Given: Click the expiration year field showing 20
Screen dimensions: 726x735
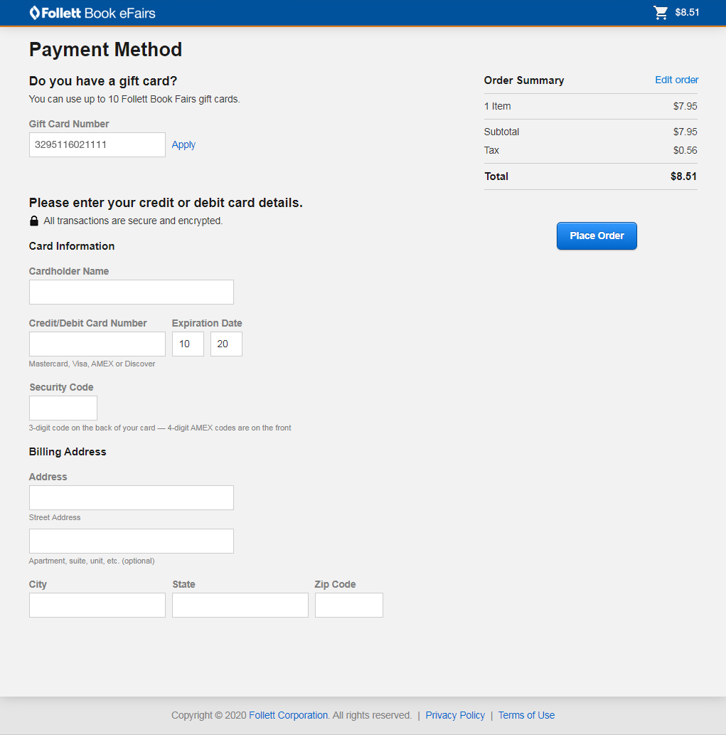Looking at the screenshot, I should (x=226, y=344).
